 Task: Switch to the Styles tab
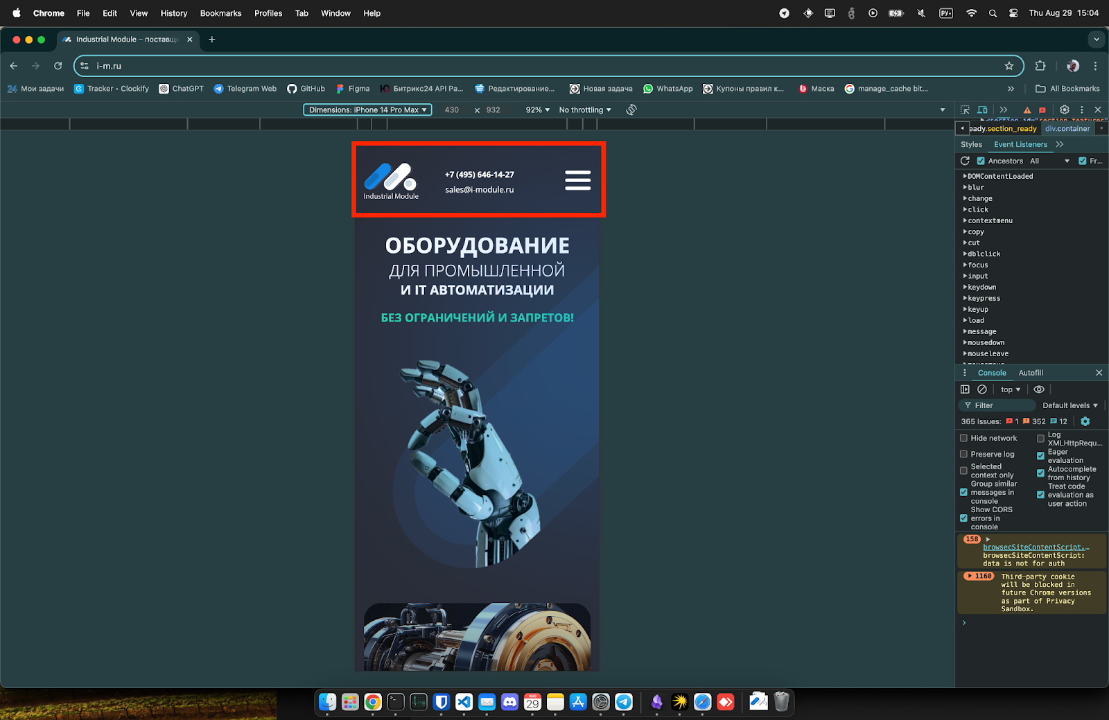[971, 144]
